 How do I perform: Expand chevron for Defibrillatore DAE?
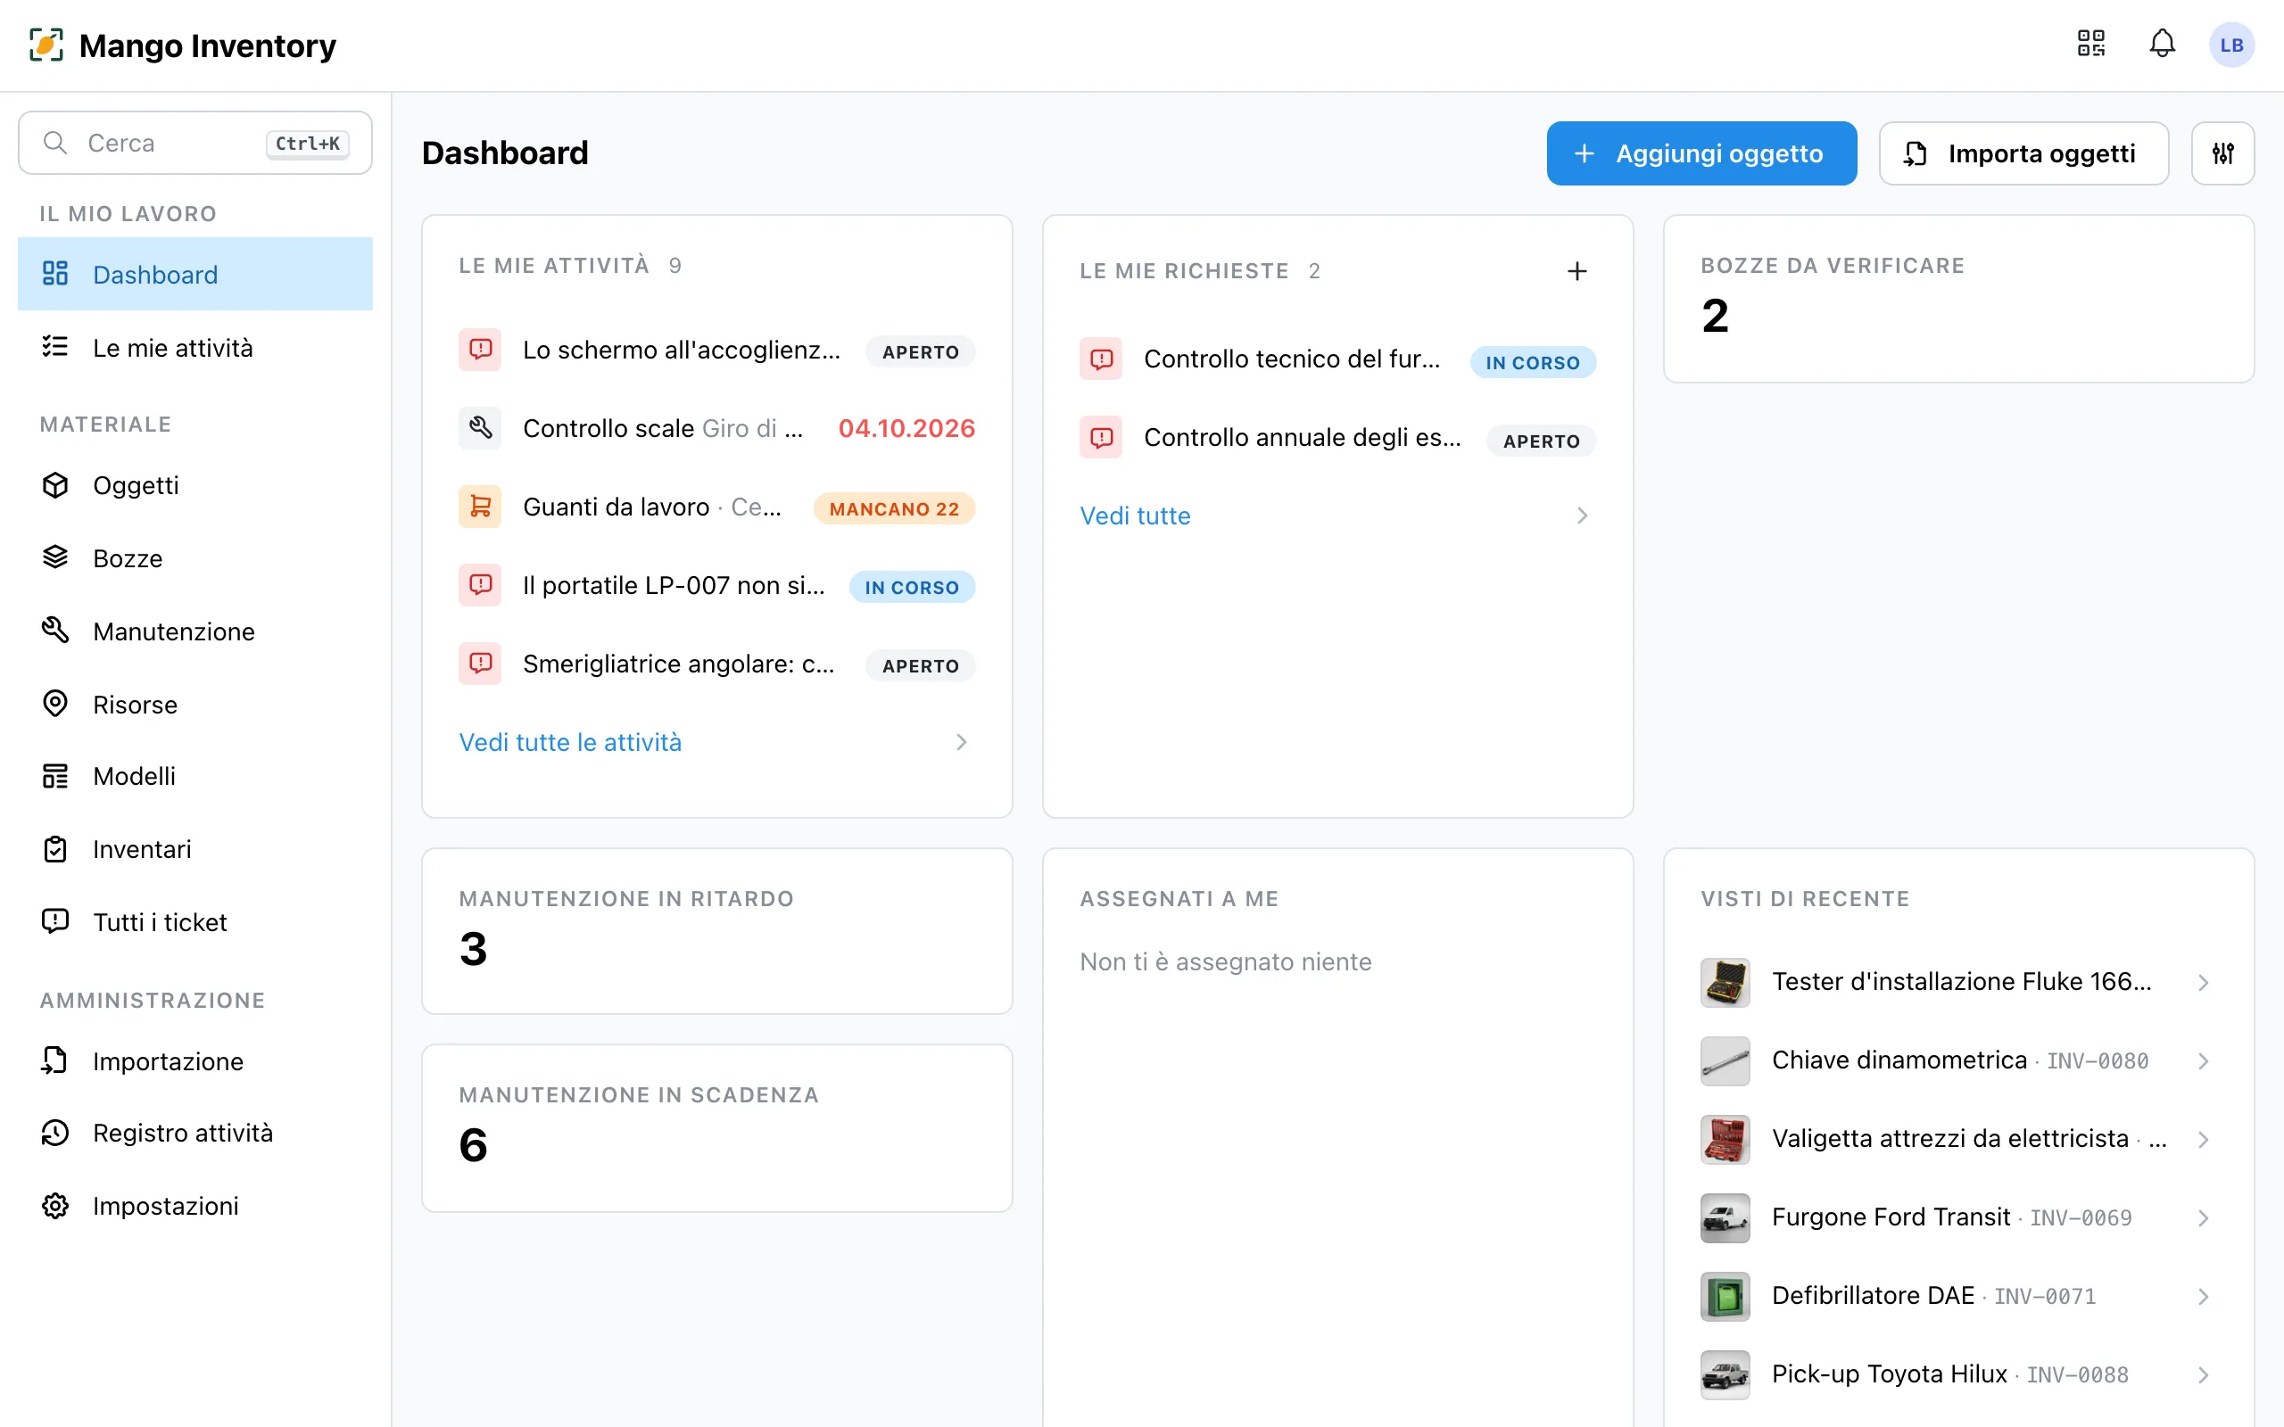(2203, 1296)
